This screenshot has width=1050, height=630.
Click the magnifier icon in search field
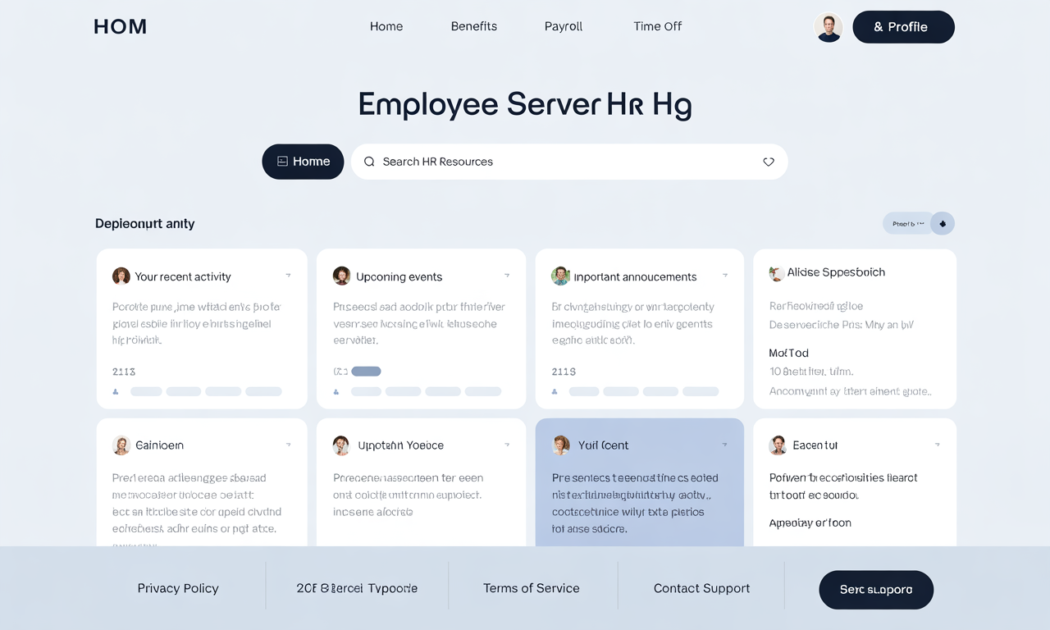tap(369, 162)
